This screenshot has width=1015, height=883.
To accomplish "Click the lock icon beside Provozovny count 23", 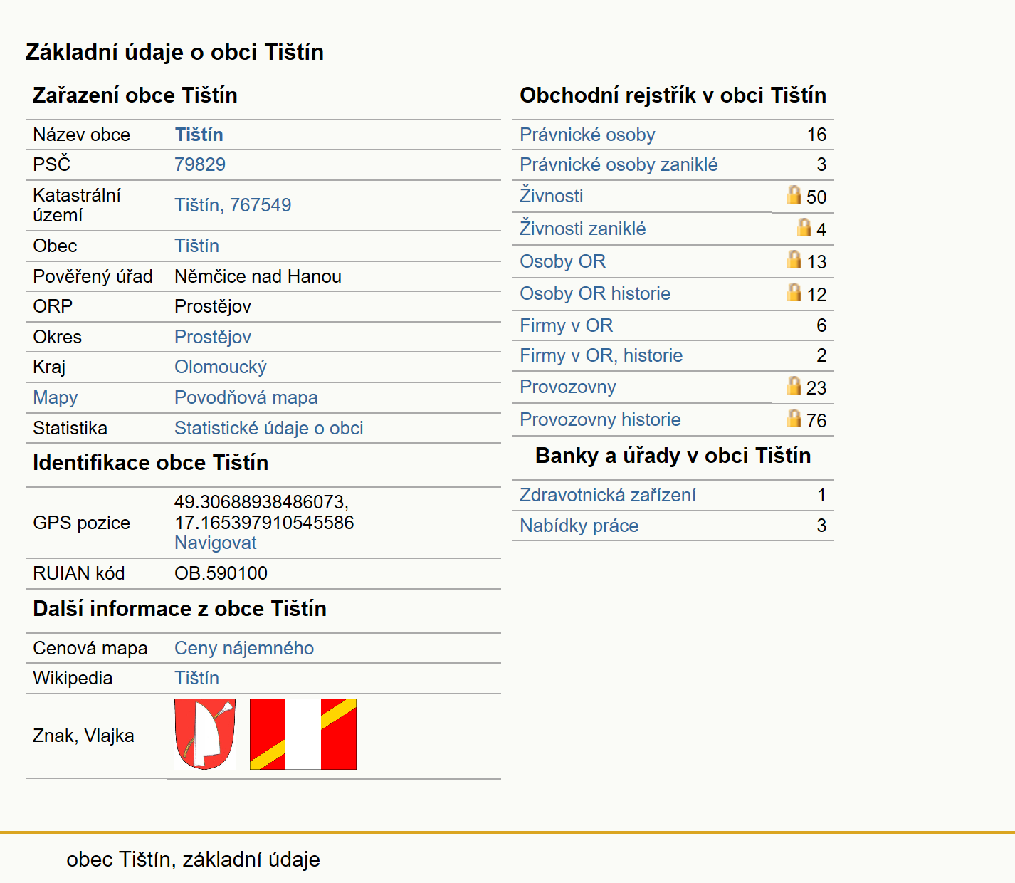I will point(794,385).
